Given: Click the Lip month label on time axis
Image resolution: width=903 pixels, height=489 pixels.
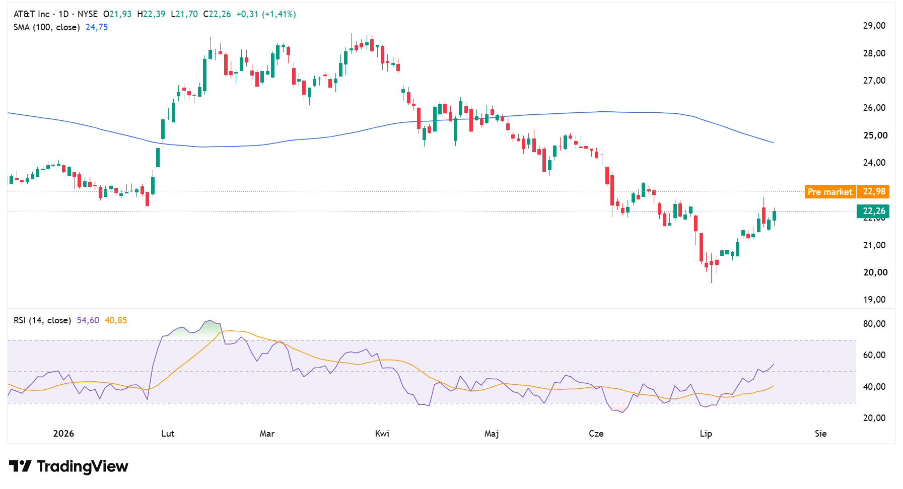Looking at the screenshot, I should [706, 434].
